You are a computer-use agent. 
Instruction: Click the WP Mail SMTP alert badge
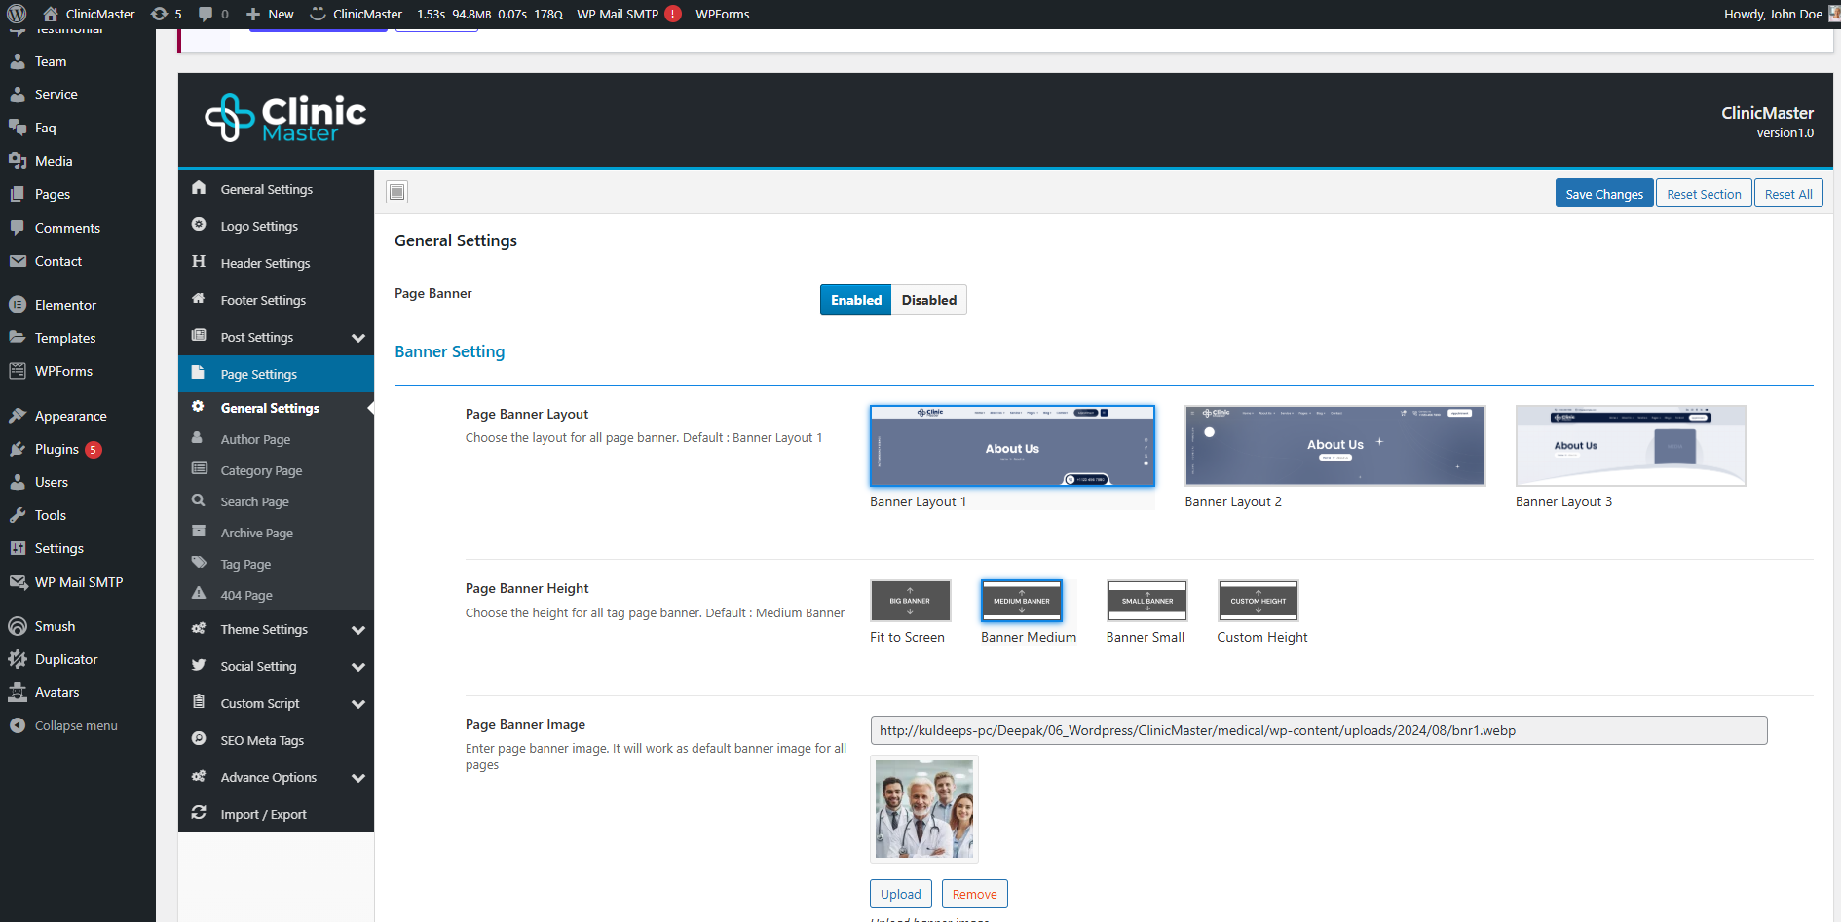(673, 14)
